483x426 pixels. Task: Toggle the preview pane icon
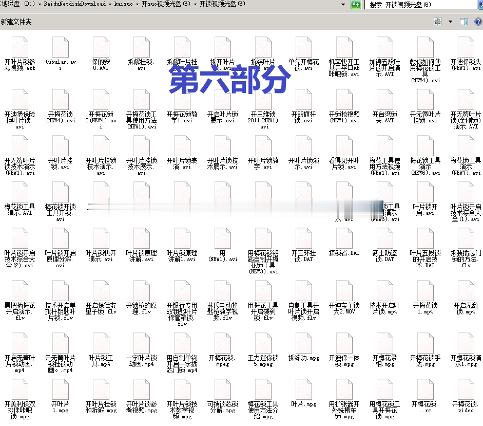(464, 21)
